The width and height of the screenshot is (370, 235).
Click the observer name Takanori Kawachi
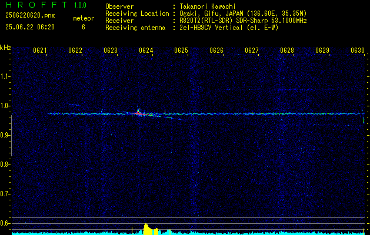tap(207, 6)
